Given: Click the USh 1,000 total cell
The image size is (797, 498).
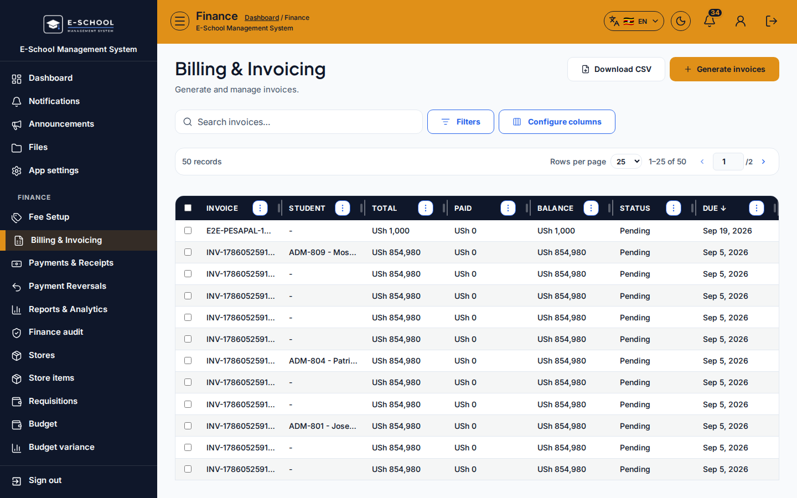Looking at the screenshot, I should [391, 231].
